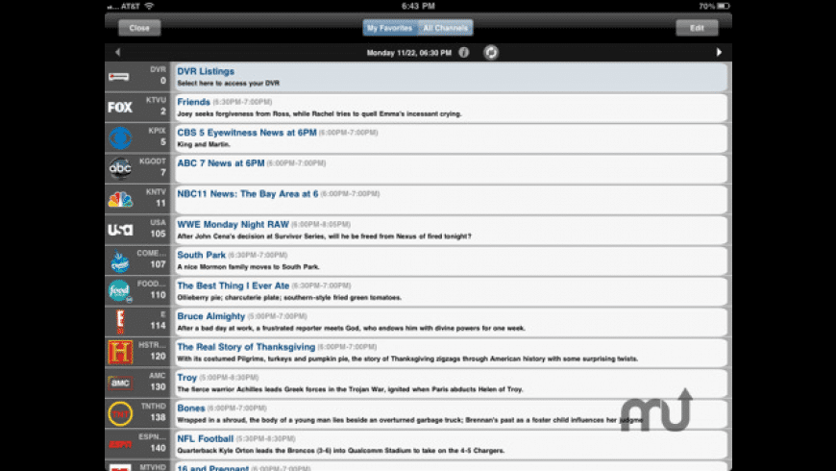Open the Troy movie listing
The height and width of the screenshot is (471, 836).
(452, 383)
